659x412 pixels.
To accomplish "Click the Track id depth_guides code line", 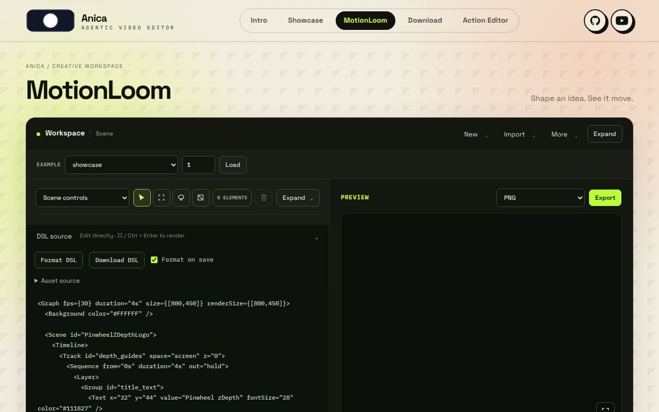I will pyautogui.click(x=142, y=356).
